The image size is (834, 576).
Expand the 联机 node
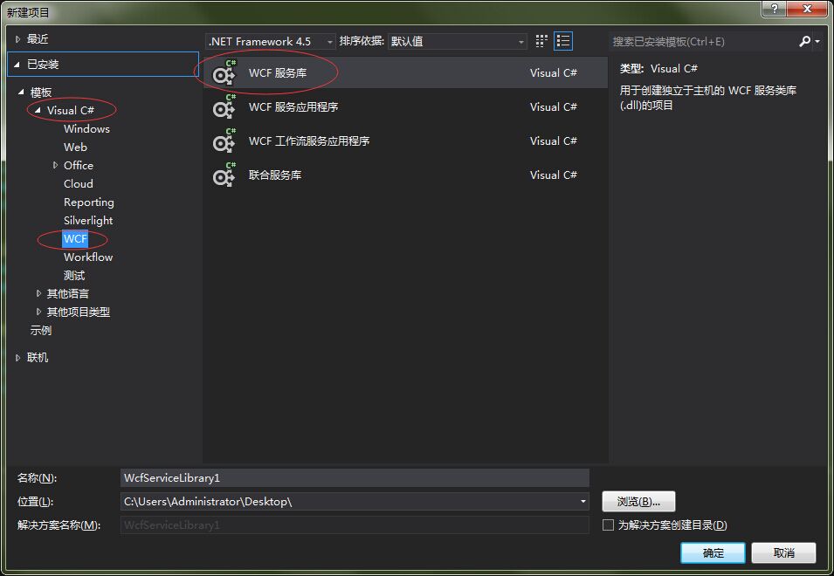pyautogui.click(x=17, y=358)
